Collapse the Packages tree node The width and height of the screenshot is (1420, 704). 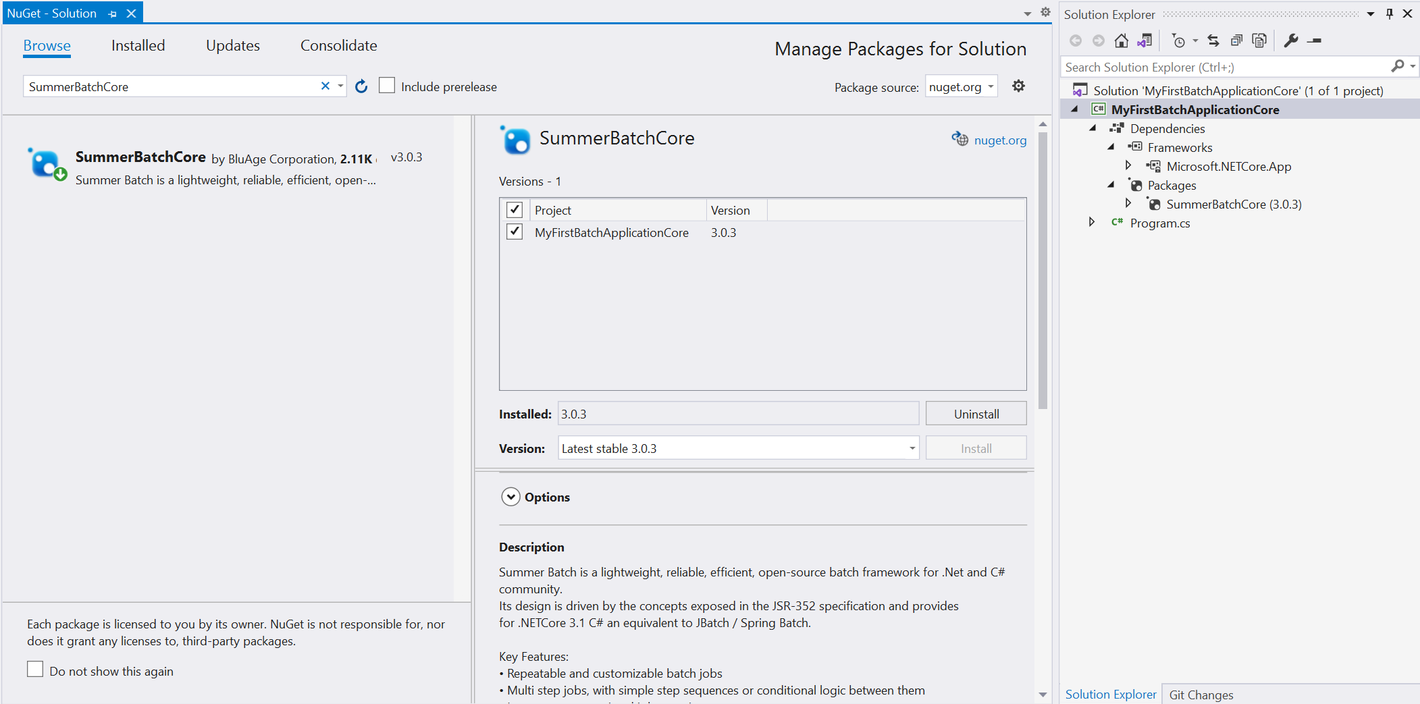pos(1111,184)
